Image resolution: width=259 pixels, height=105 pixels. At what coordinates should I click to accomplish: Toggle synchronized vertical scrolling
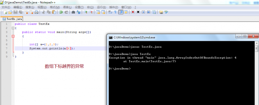click(98, 12)
